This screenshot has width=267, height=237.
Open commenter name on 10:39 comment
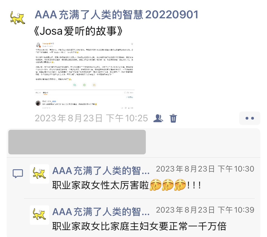(101, 212)
